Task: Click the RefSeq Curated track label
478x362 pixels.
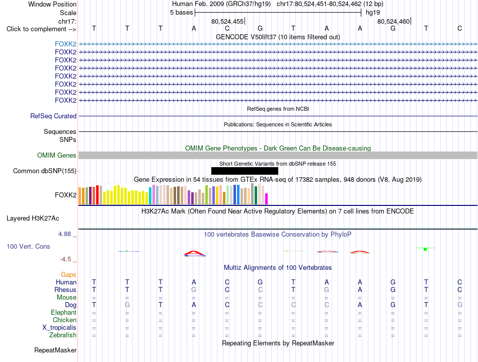Action: [x=53, y=116]
